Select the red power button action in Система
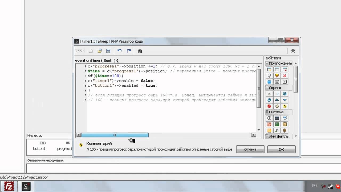Image resolution: width=341 pixels, height=192 pixels. pos(269,124)
